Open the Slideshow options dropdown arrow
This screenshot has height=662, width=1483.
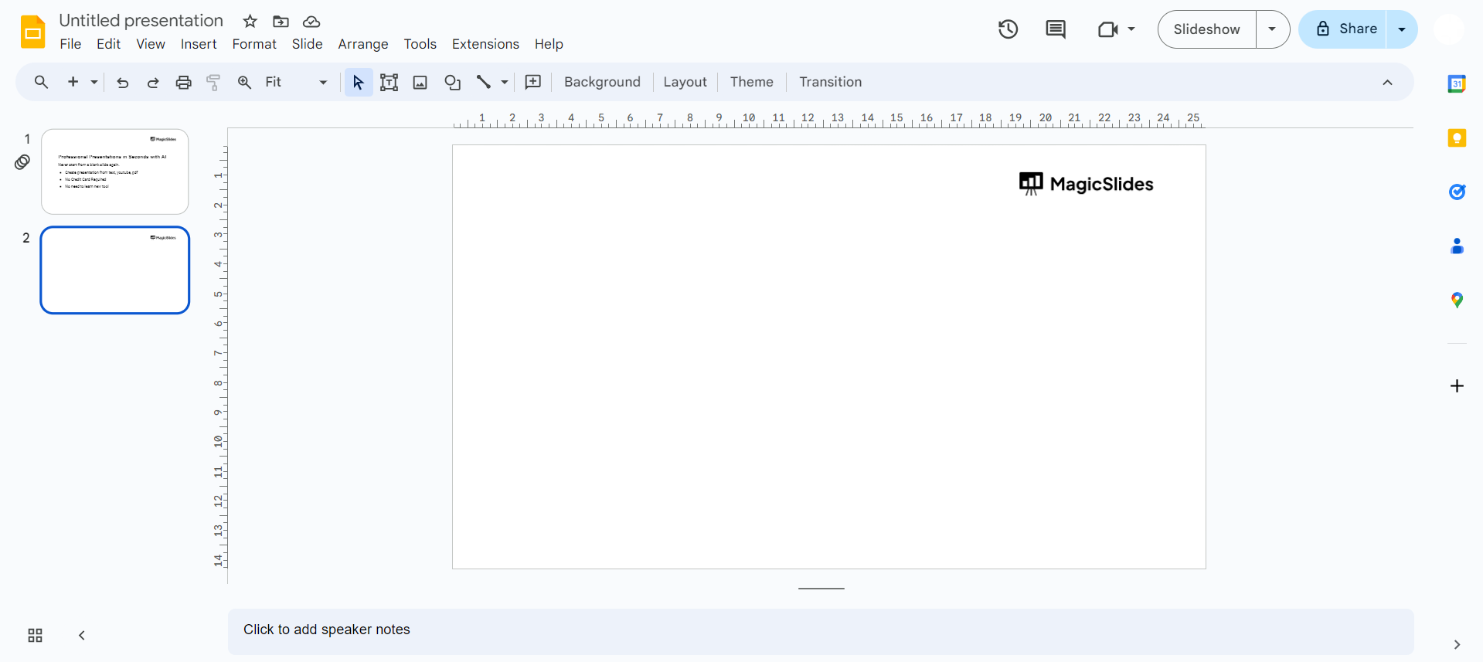point(1272,29)
